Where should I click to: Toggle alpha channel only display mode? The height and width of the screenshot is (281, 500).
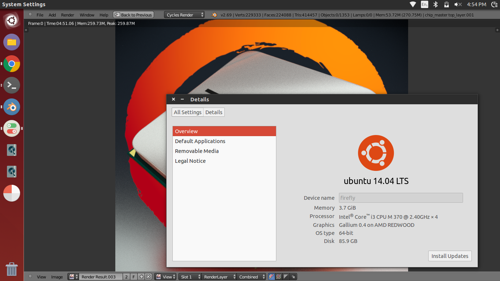pyautogui.click(x=286, y=277)
